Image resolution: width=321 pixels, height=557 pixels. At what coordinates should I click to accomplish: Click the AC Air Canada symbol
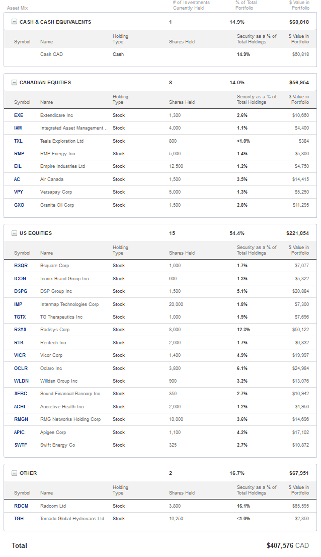[18, 179]
